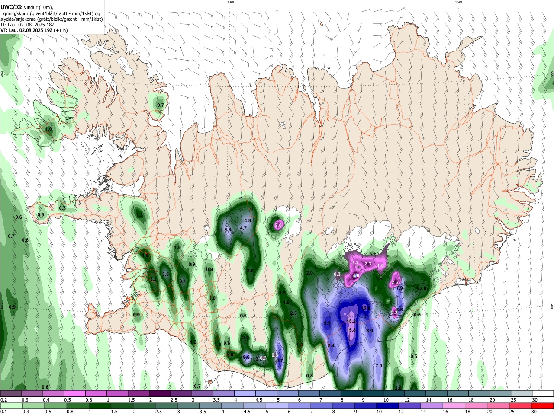Click the 0.7 value in the Westfjords

(161, 105)
